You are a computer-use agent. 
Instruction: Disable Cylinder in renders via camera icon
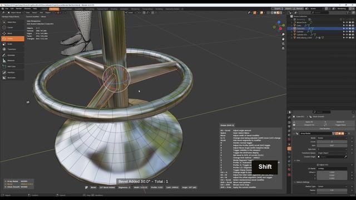click(353, 32)
